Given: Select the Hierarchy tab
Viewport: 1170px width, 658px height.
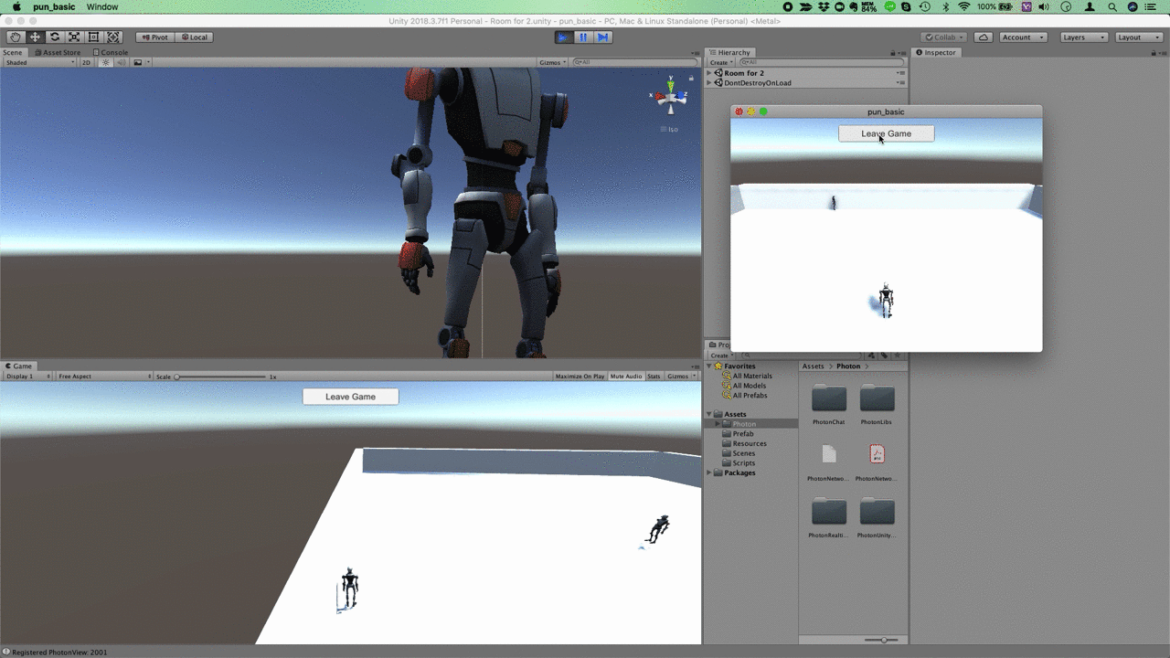Looking at the screenshot, I should 730,53.
